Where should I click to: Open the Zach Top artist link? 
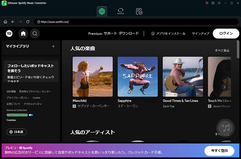(169, 106)
